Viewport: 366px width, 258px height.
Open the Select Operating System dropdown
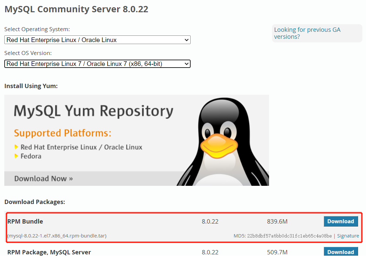[x=97, y=40]
